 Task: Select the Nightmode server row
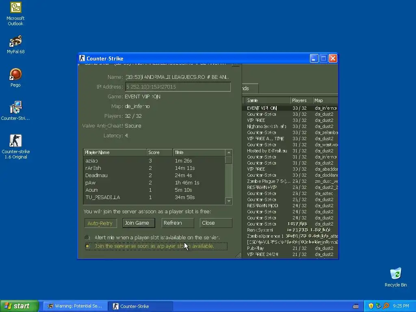[290, 126]
